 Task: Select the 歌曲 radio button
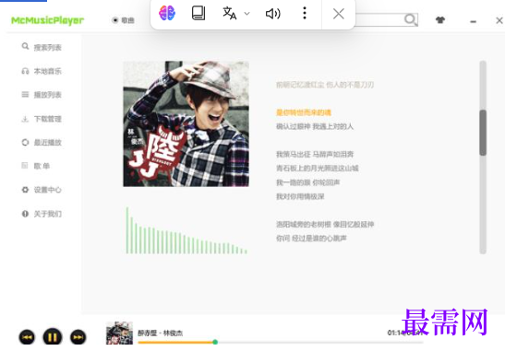point(115,20)
